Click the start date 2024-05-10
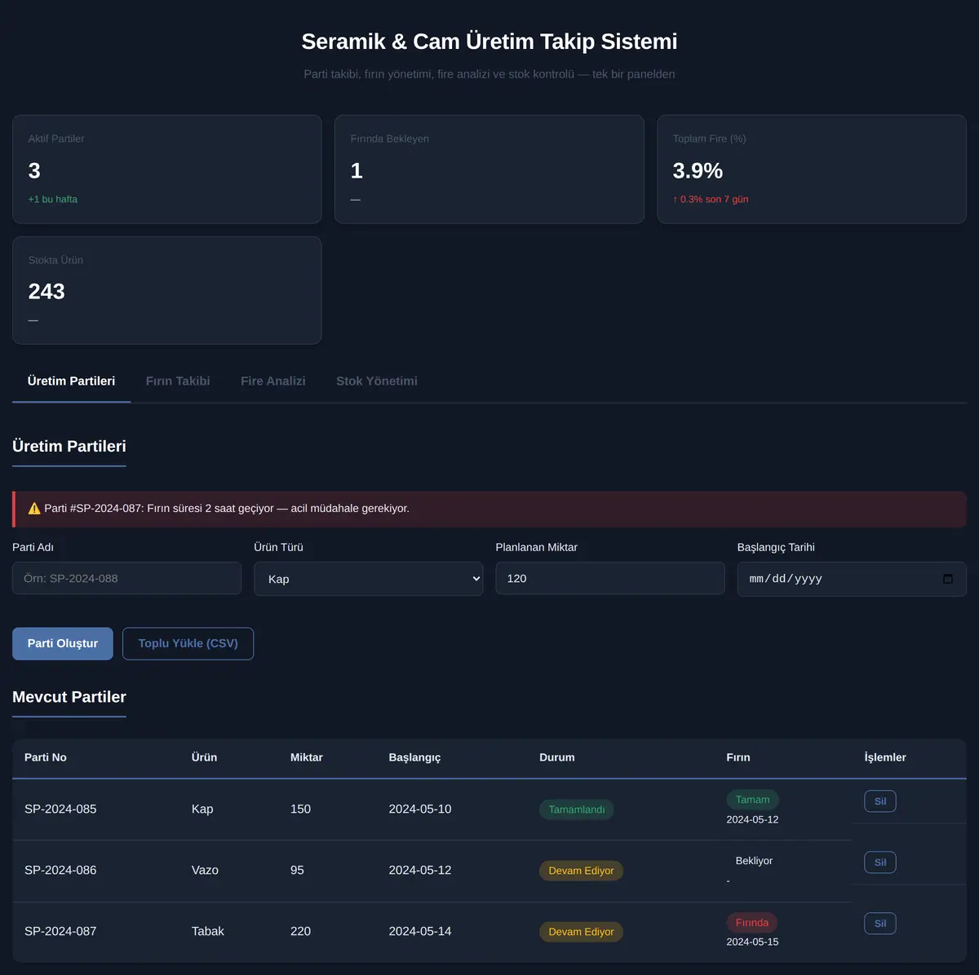 (420, 810)
